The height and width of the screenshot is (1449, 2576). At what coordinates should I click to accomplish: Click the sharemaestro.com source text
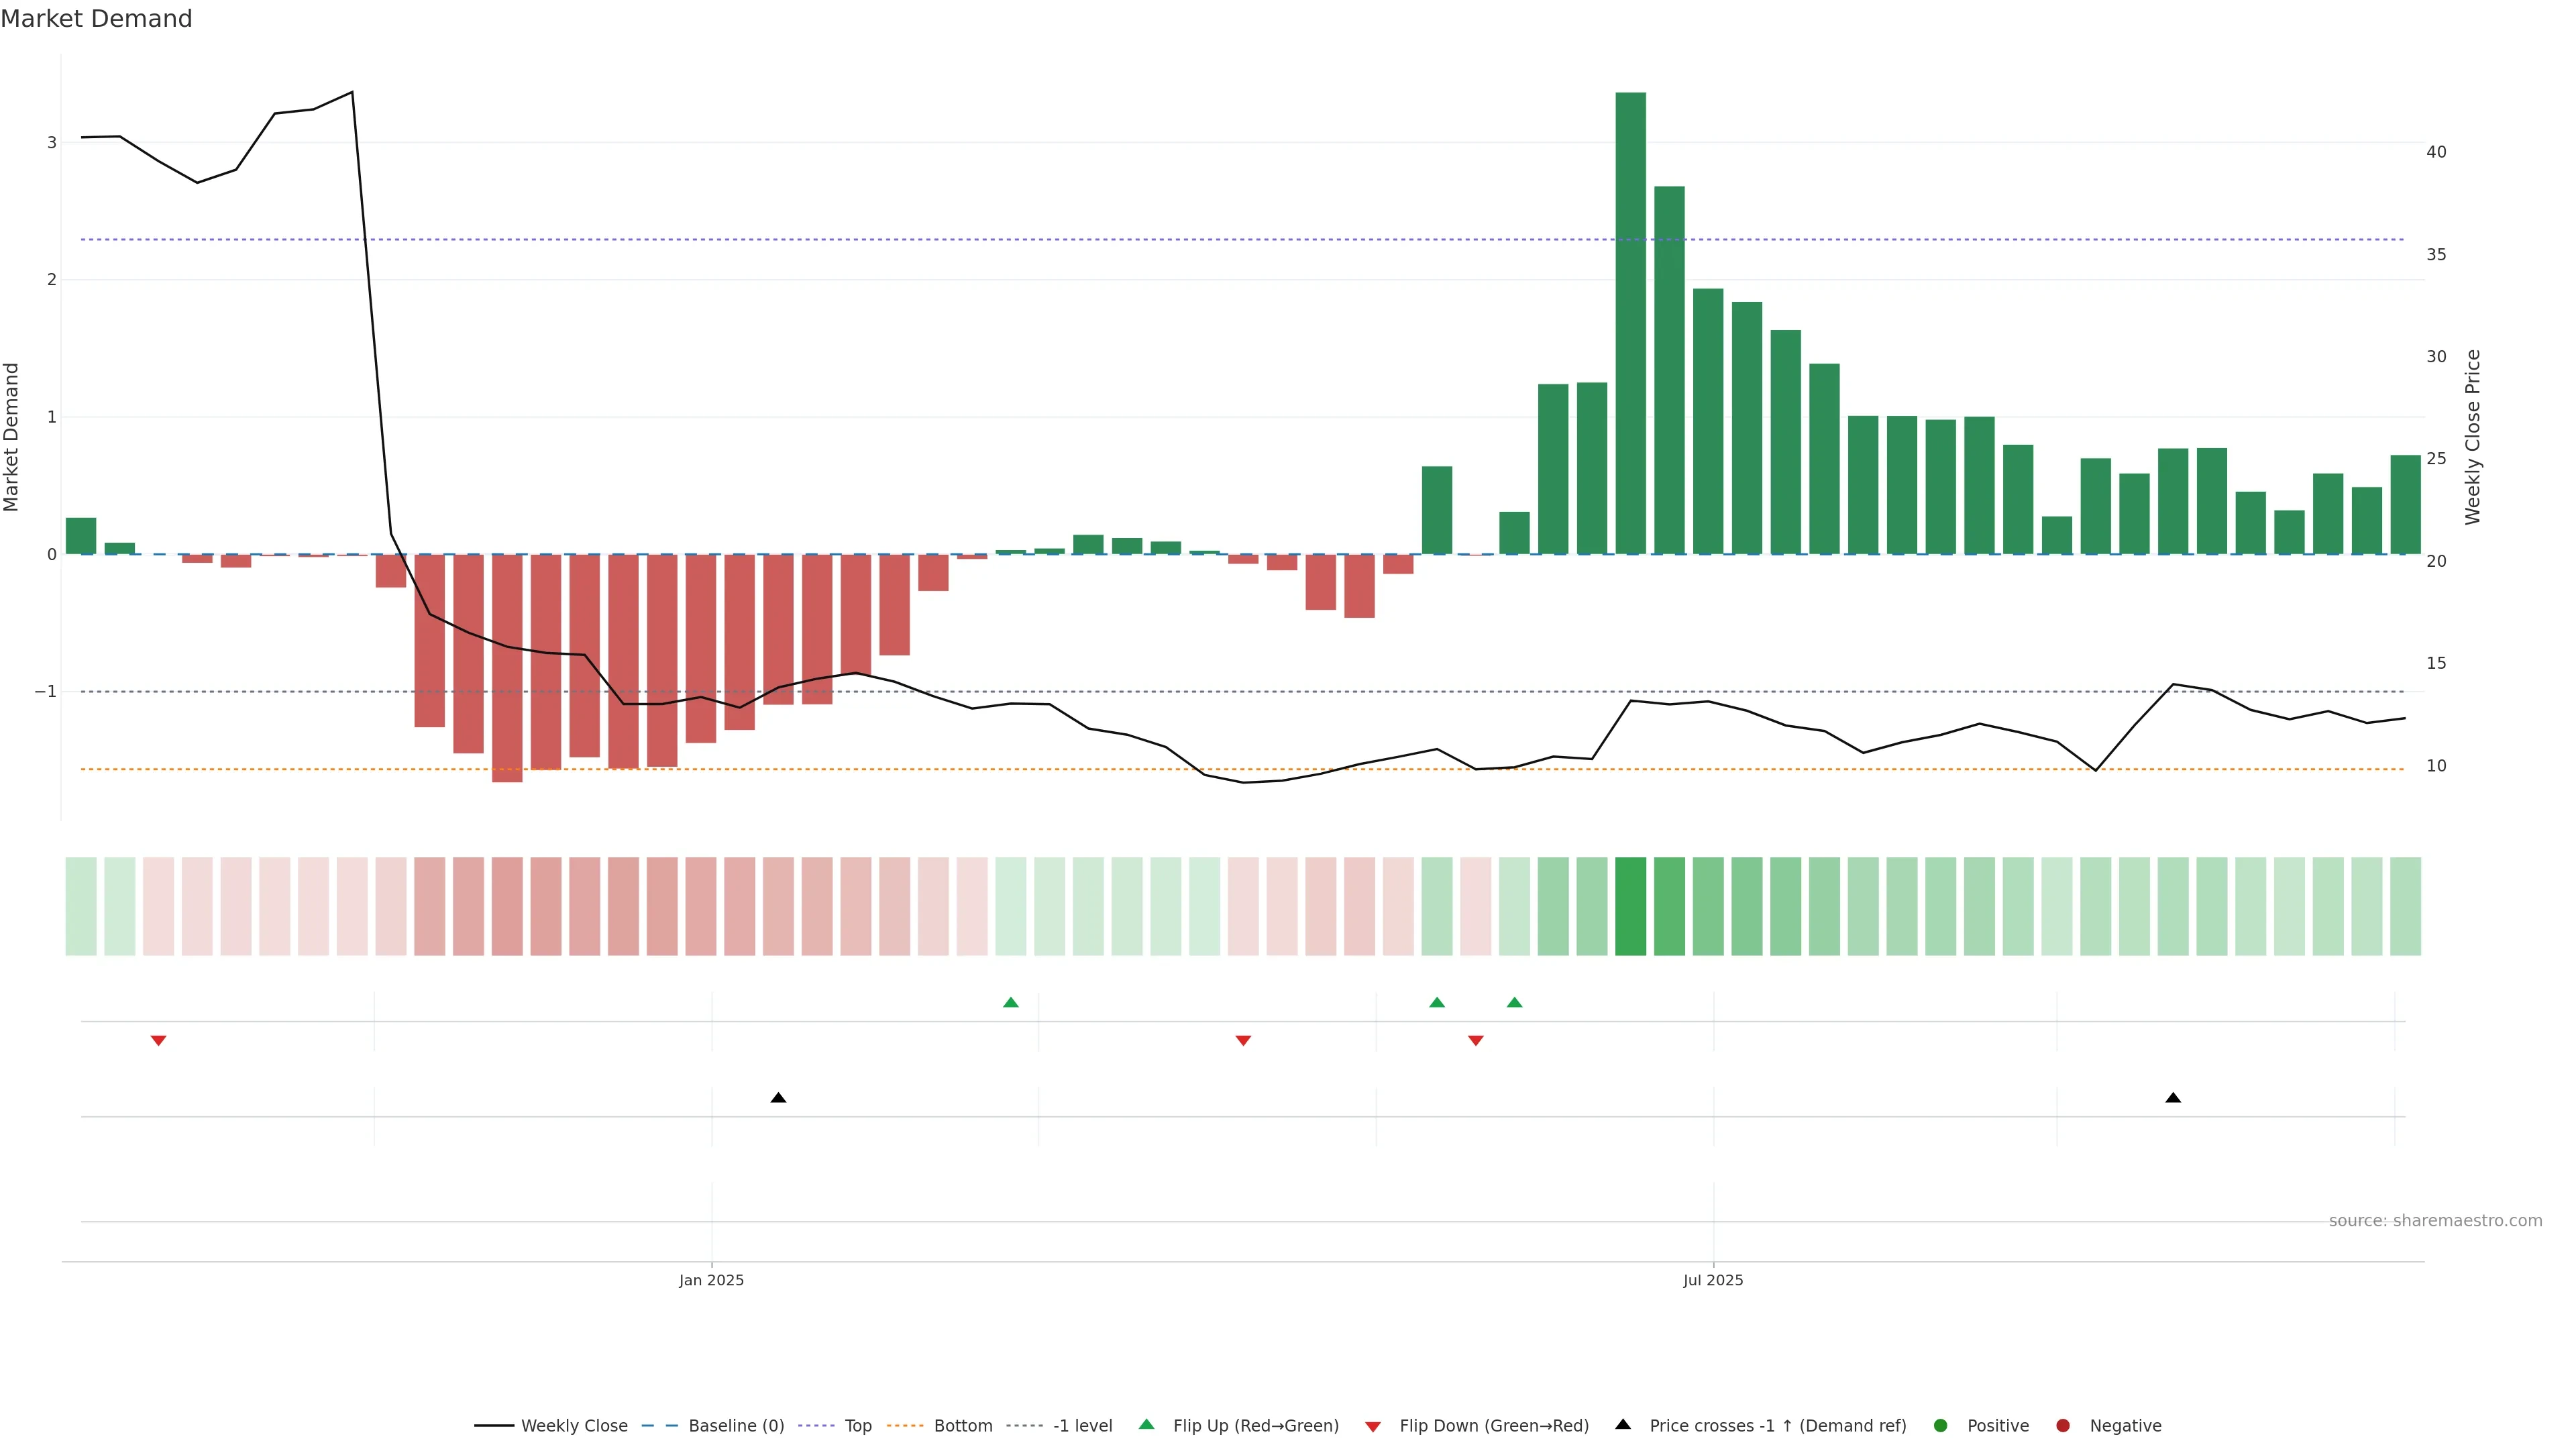coord(2435,1221)
